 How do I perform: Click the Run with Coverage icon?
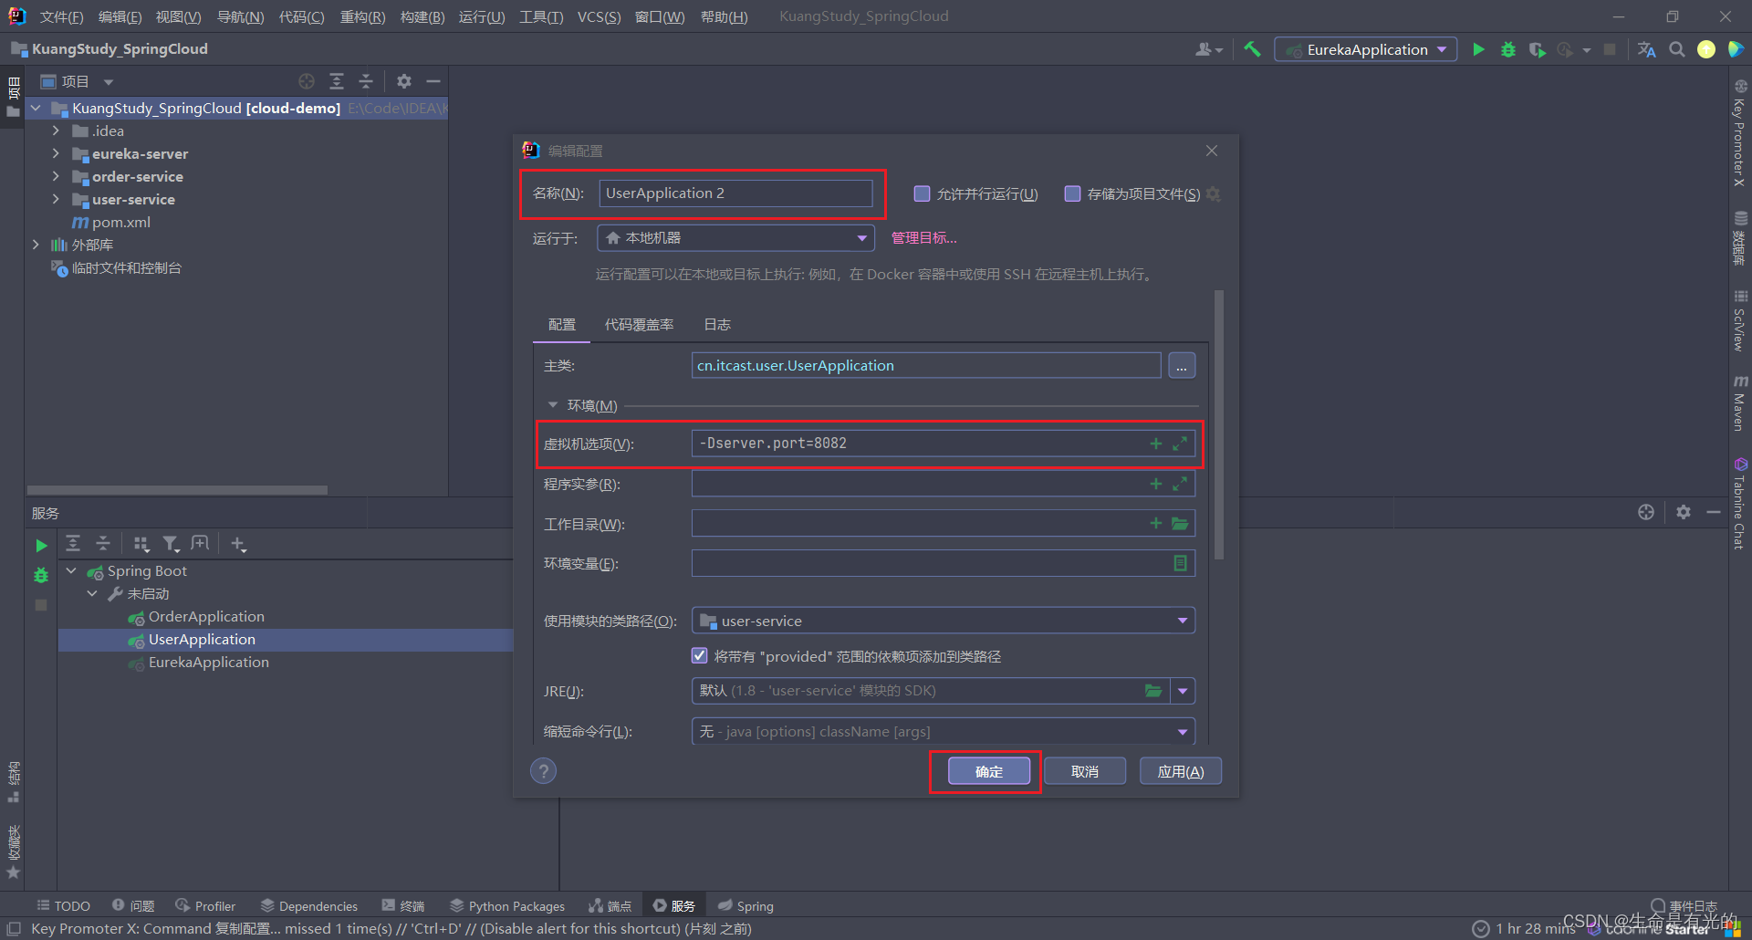(1538, 50)
